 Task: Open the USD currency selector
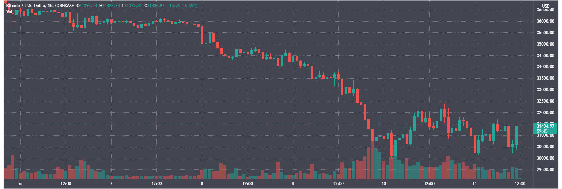pos(545,6)
